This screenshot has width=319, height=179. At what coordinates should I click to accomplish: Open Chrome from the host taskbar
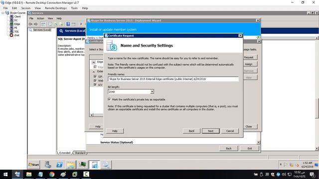(52, 175)
